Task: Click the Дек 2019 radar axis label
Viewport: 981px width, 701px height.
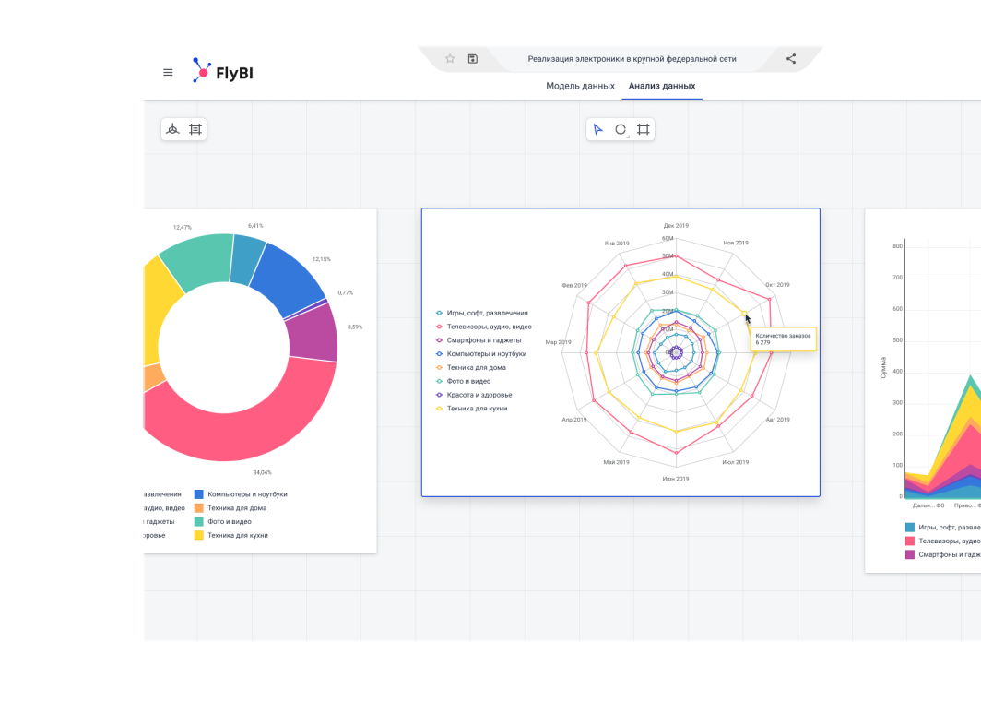Action: coord(676,225)
